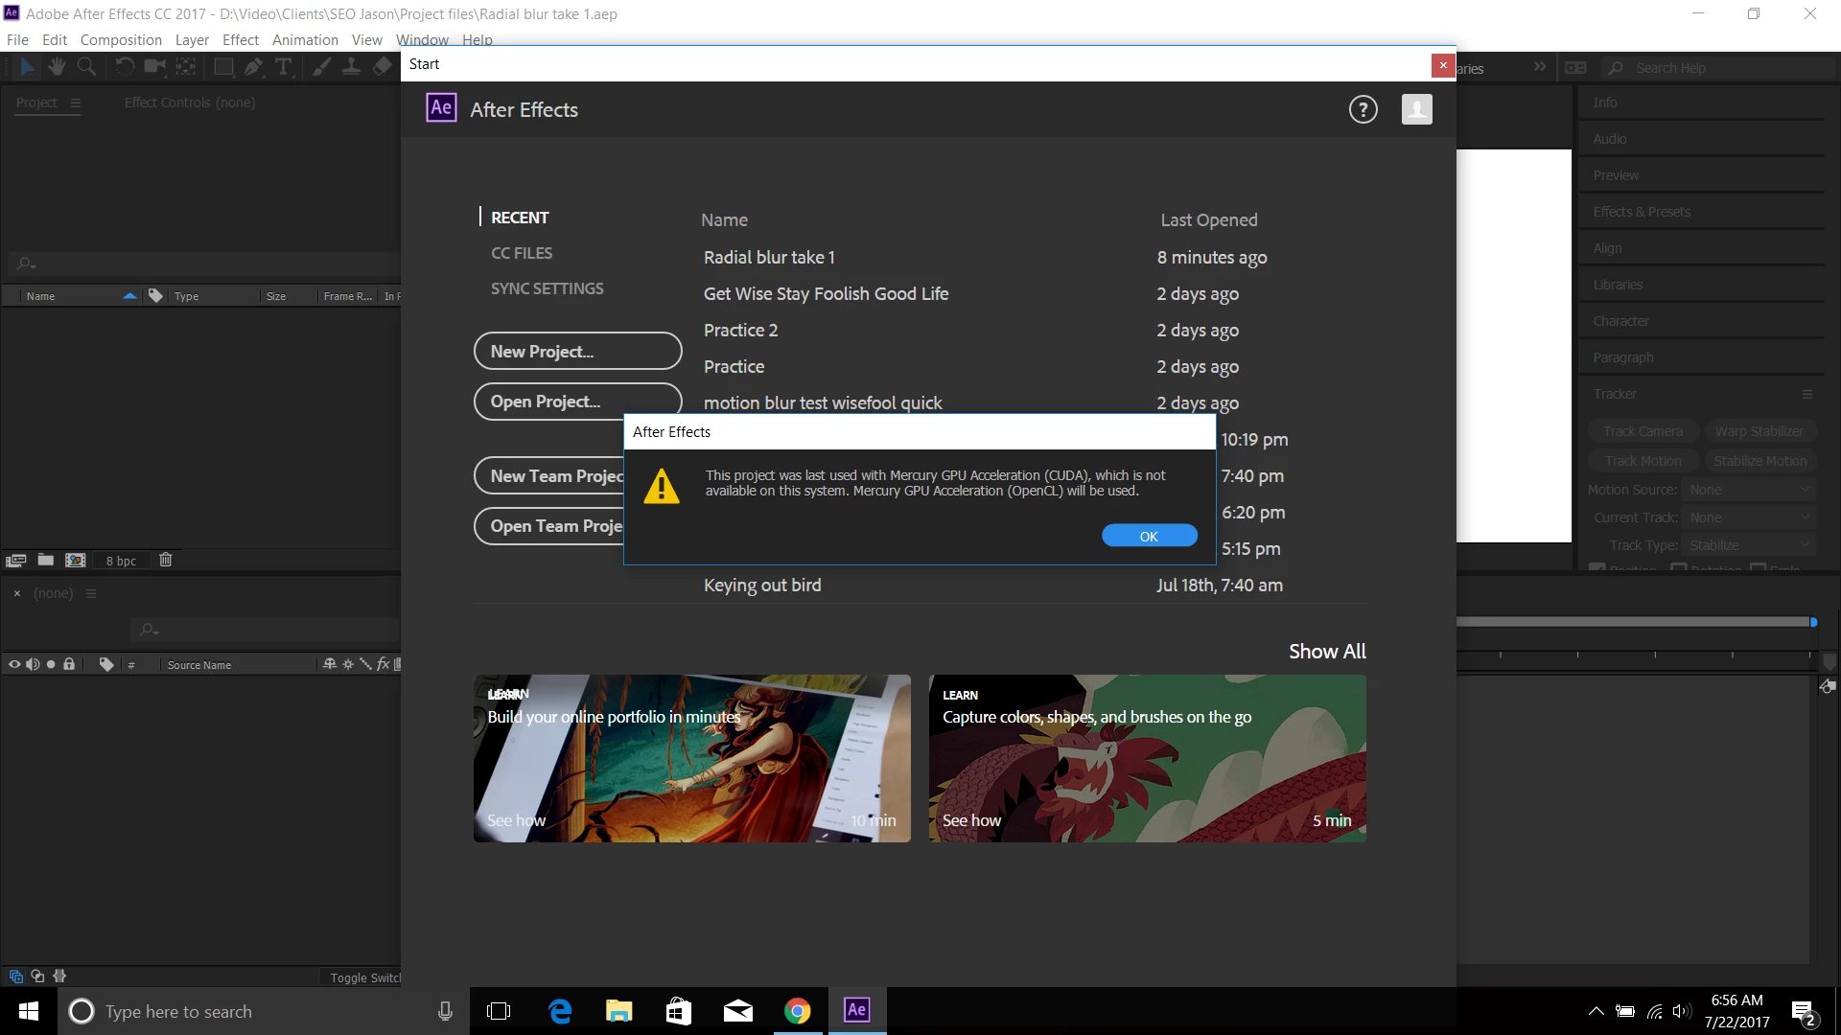Screen dimensions: 1841x1035
Task: Click the trash delete icon in Project panel
Action: (x=165, y=561)
